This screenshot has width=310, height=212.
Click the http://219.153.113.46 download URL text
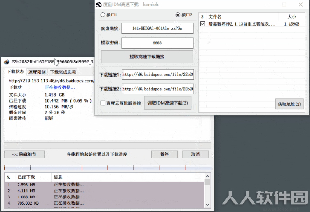pos(52,81)
